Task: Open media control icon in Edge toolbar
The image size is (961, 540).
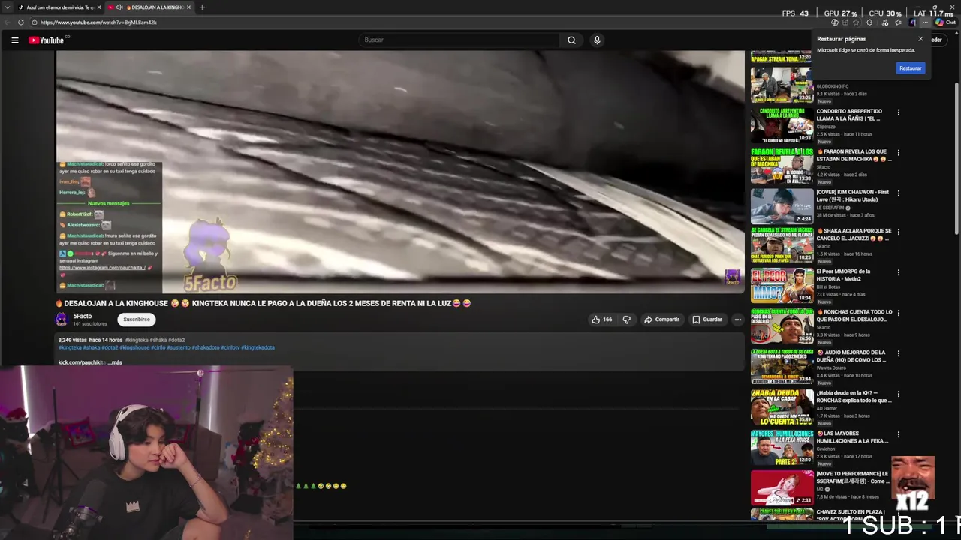Action: point(884,22)
